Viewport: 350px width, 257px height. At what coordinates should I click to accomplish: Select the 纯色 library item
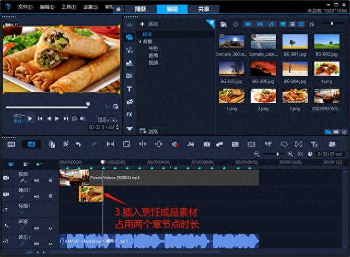pyautogui.click(x=153, y=49)
